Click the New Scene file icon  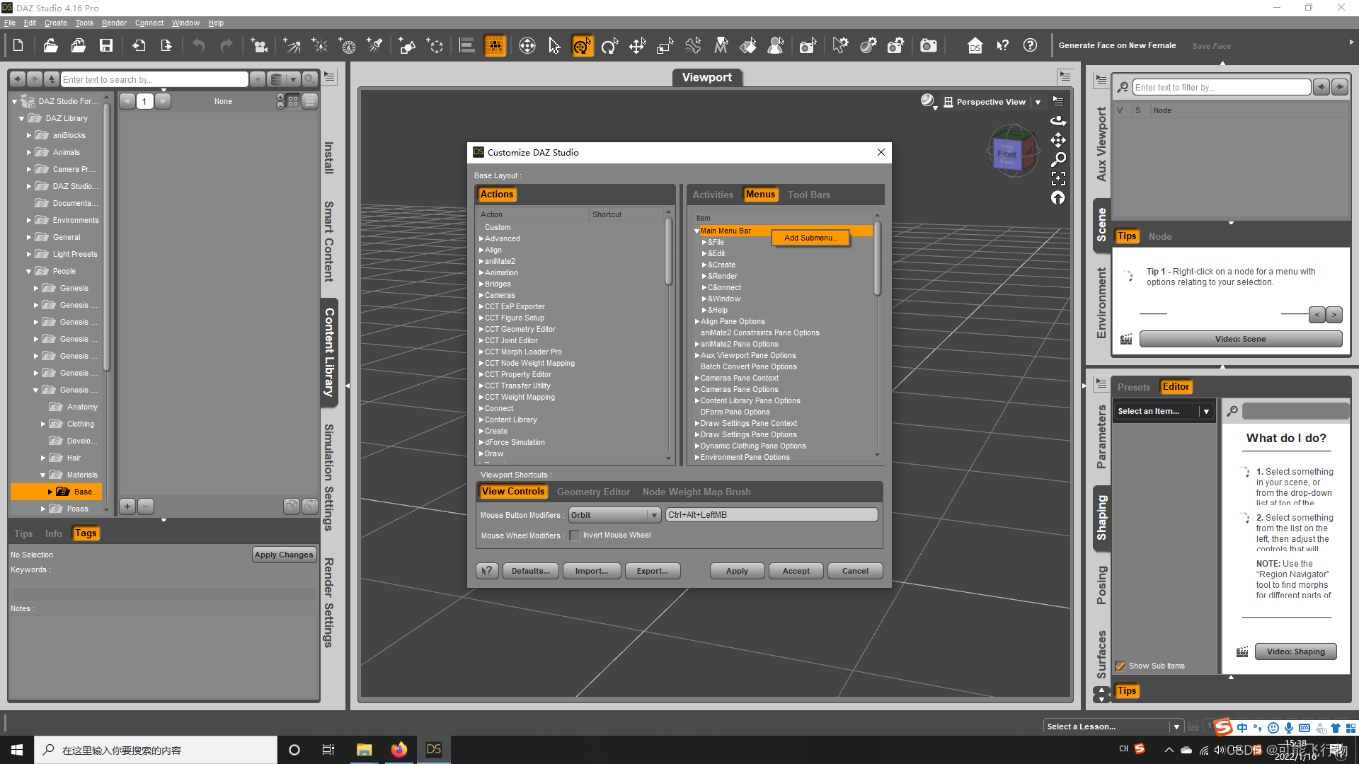click(x=18, y=46)
